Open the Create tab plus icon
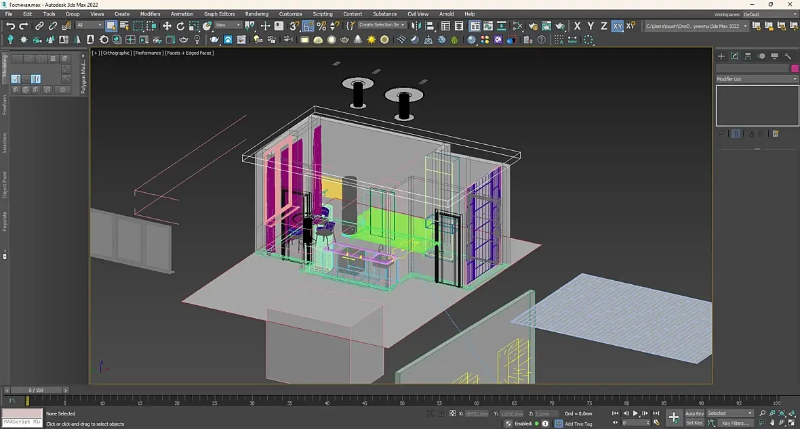 pos(721,56)
